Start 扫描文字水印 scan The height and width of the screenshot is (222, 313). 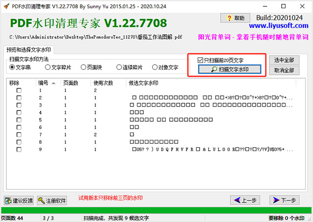click(x=229, y=69)
